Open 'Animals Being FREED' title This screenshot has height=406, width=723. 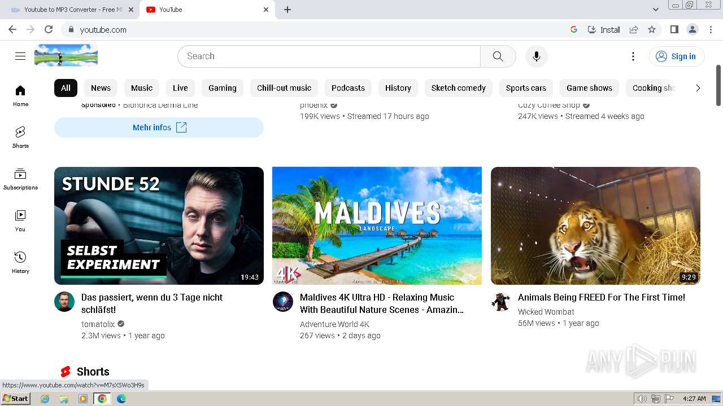(x=602, y=297)
